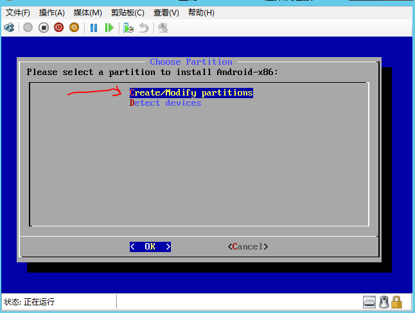Open the 查看(V) menu
This screenshot has width=415, height=313.
point(166,12)
